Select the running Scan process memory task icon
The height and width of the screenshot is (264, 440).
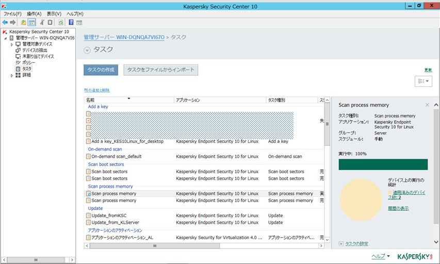88,193
